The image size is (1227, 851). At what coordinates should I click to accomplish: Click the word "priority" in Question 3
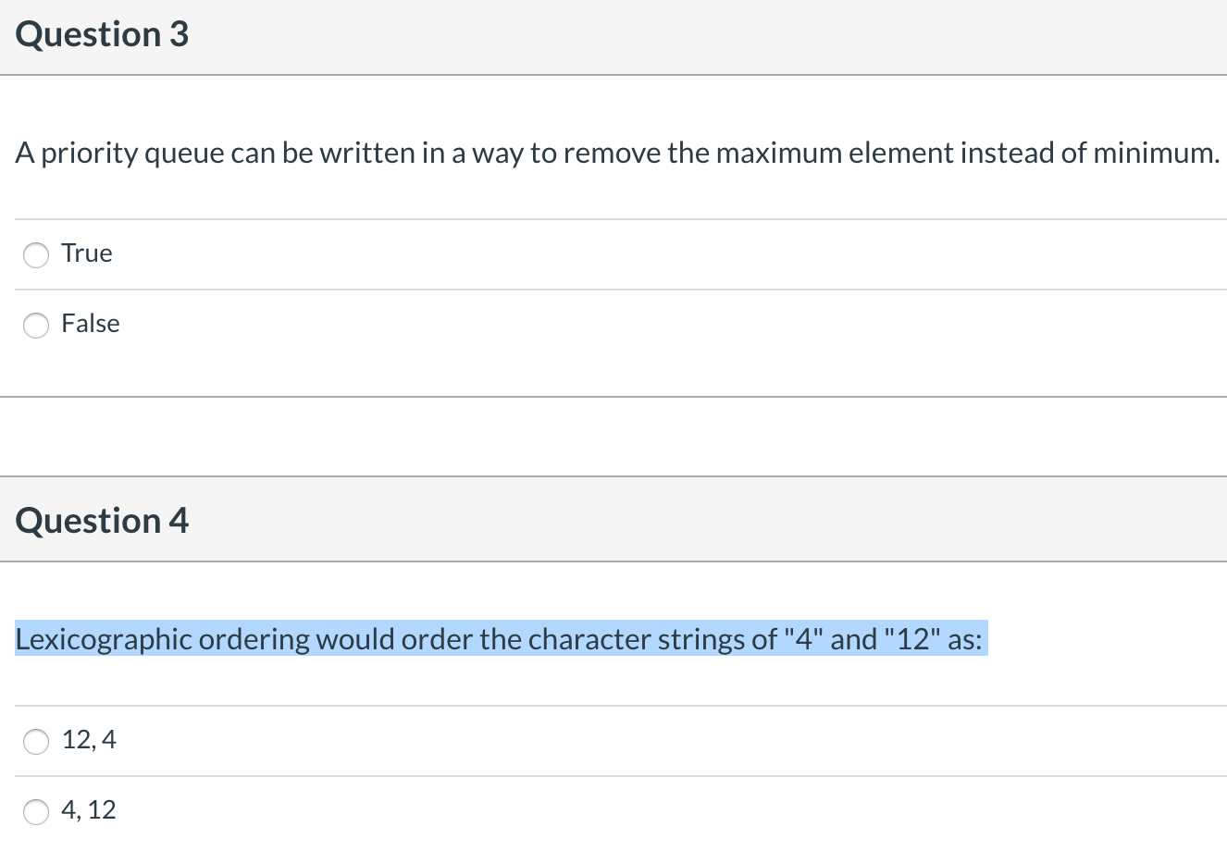click(90, 153)
